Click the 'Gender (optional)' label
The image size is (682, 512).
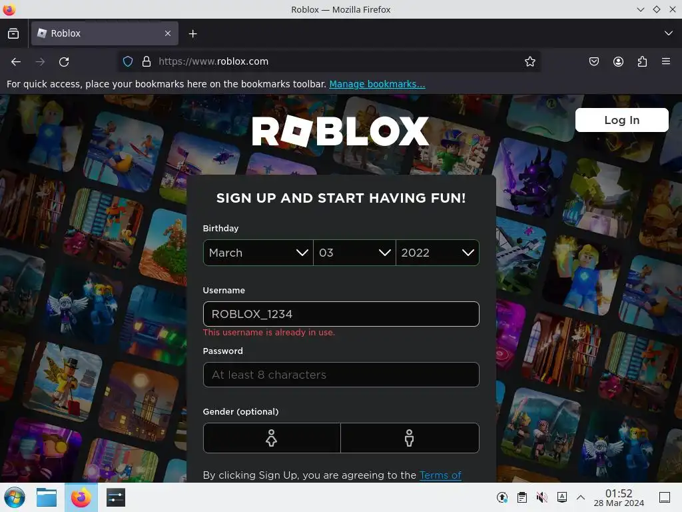click(240, 411)
